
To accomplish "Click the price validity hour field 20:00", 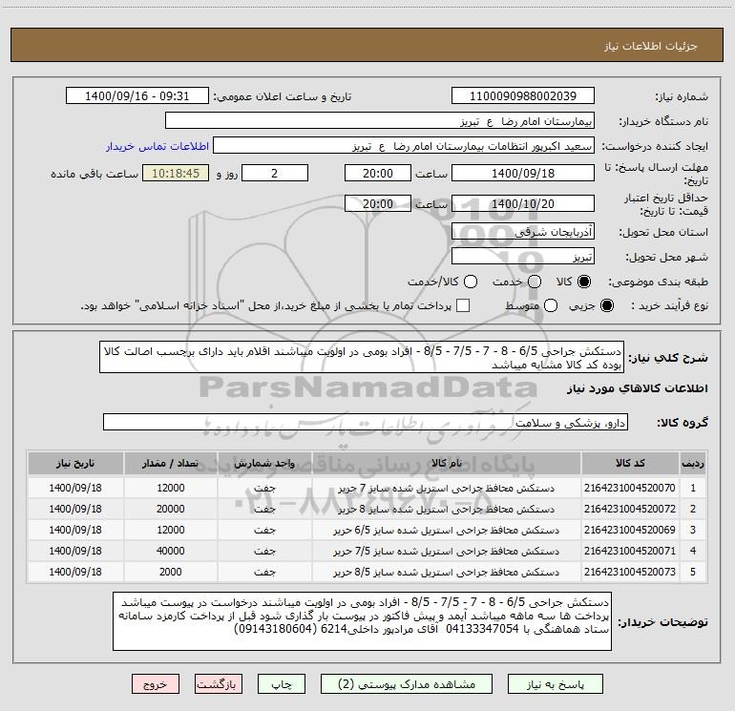I will pos(378,203).
